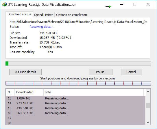Click scroll up arrow in connections list
This screenshot has height=129, width=157.
tap(148, 91)
